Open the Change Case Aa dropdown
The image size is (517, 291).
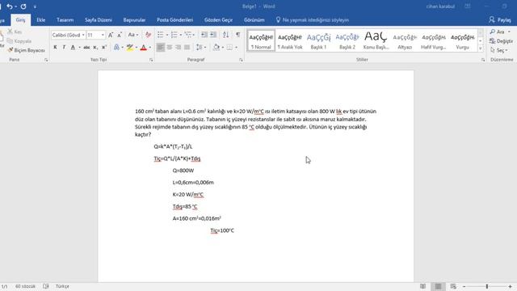coord(132,35)
